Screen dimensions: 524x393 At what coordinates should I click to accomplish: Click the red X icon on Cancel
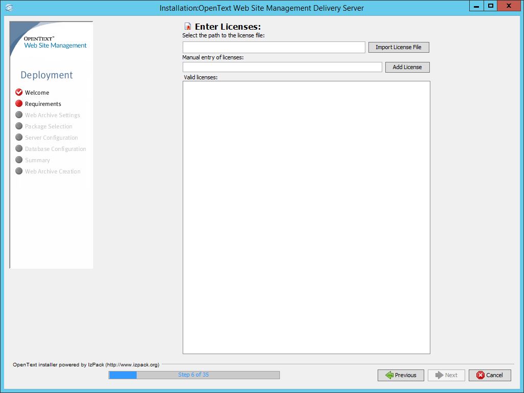(481, 375)
